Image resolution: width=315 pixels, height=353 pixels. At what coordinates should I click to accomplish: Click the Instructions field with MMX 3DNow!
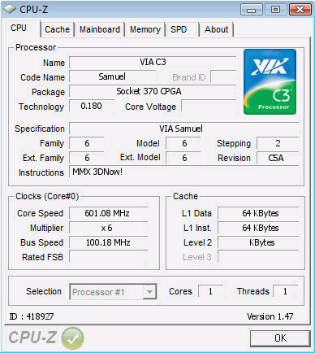coord(184,172)
